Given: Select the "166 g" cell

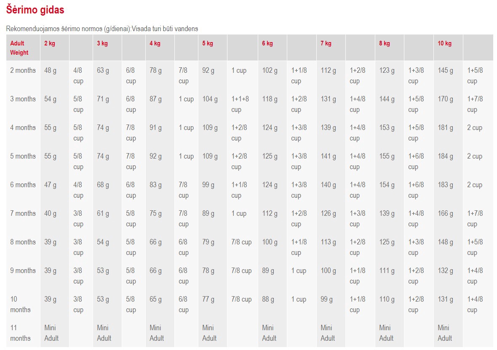Looking at the screenshot, I should pos(445,214).
